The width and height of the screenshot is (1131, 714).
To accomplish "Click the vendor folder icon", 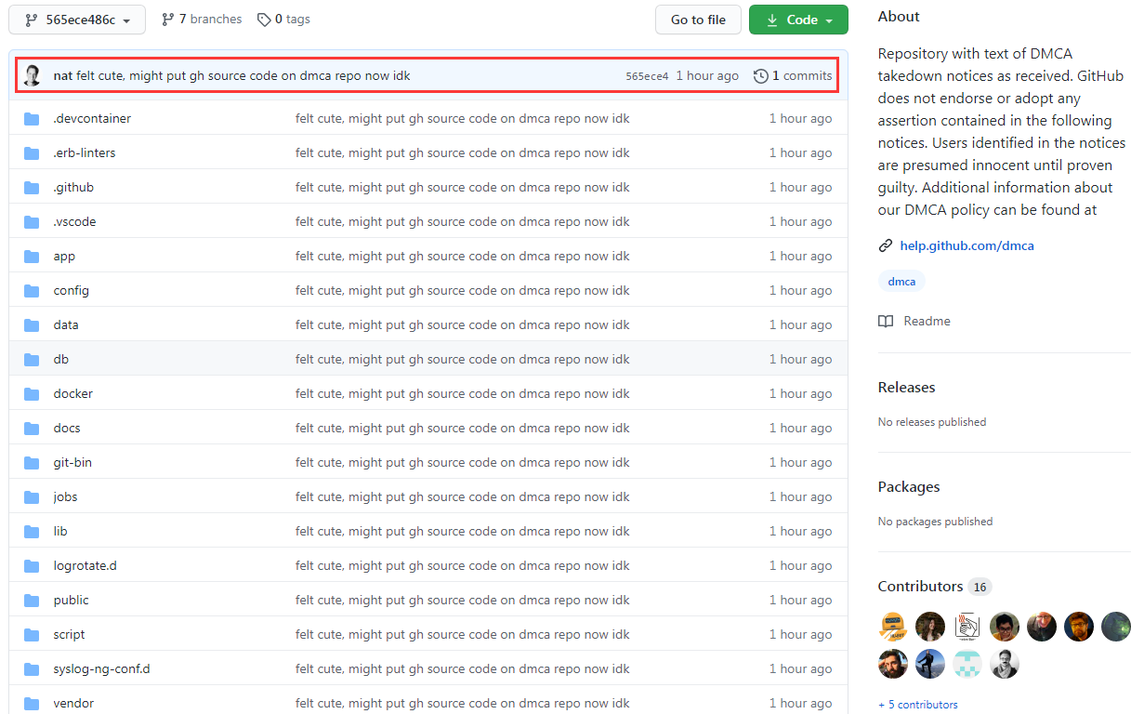I will pos(33,703).
